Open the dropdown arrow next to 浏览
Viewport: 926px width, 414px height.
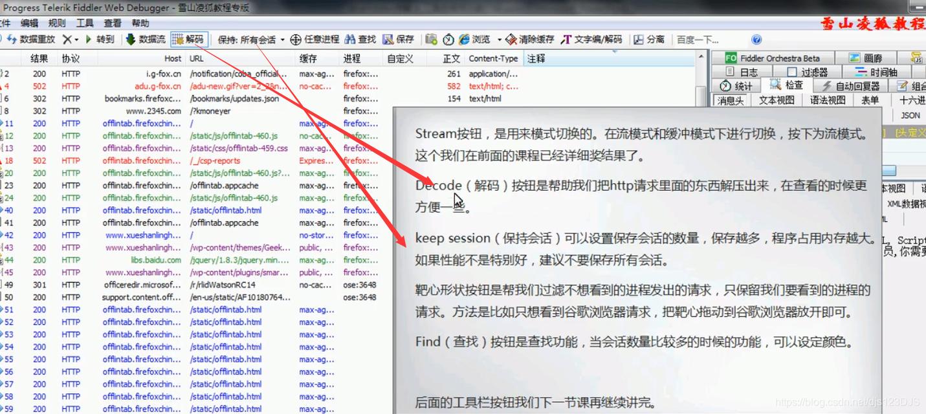pos(499,40)
